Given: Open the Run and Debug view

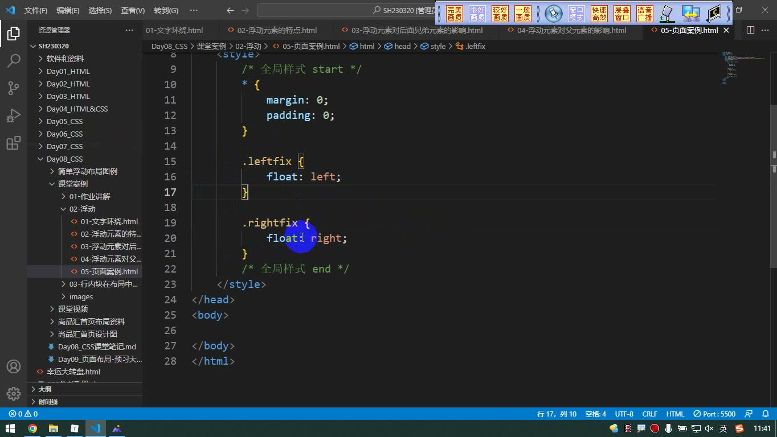Looking at the screenshot, I should [14, 116].
